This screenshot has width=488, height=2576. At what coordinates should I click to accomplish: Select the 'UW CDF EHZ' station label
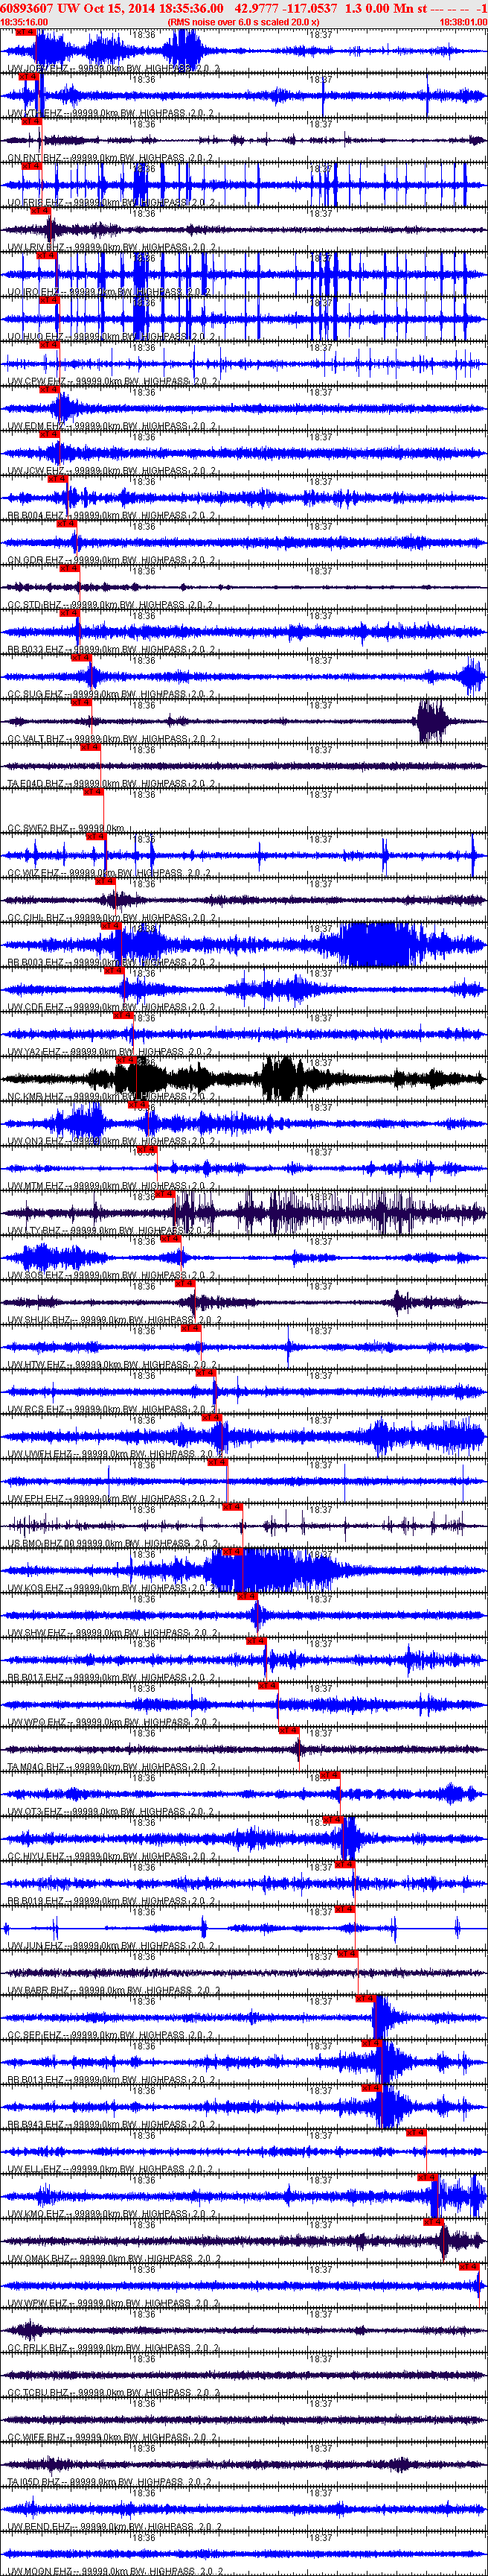click(35, 1007)
